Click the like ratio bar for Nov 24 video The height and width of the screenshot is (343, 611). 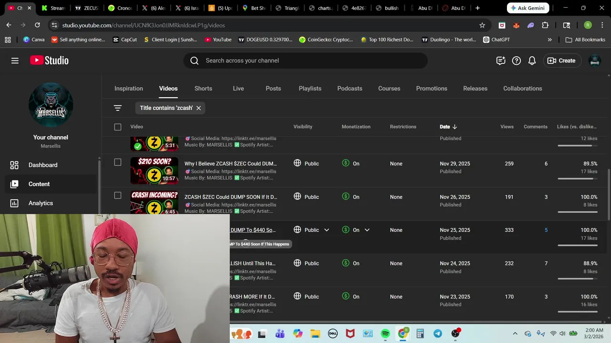point(577,279)
